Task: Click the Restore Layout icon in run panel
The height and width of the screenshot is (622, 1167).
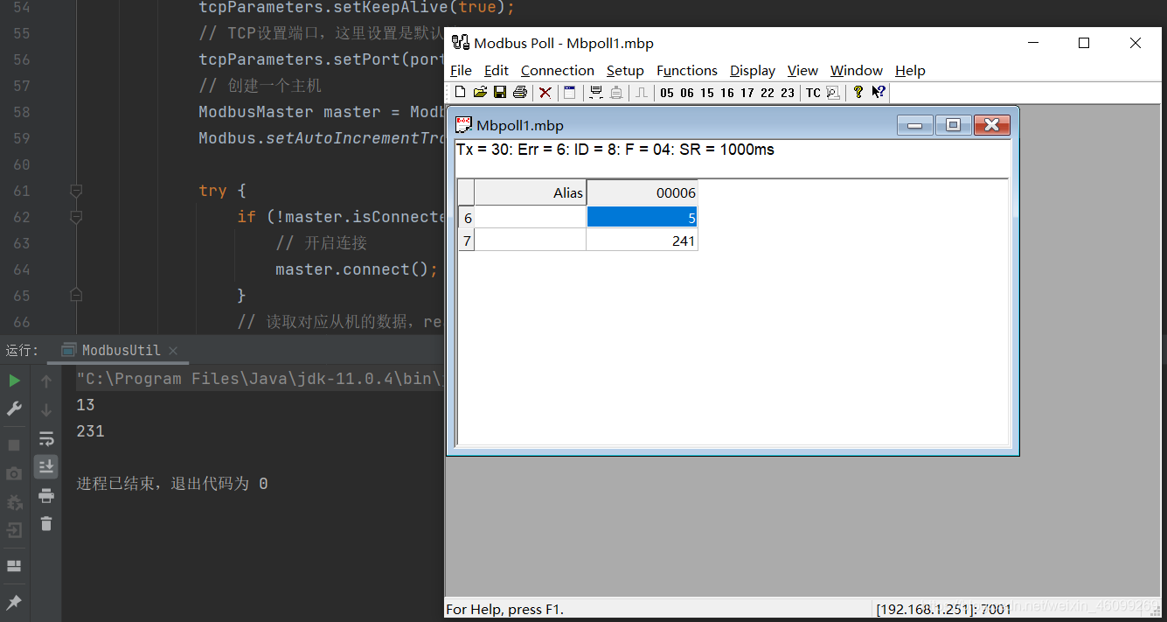Action: [x=14, y=566]
